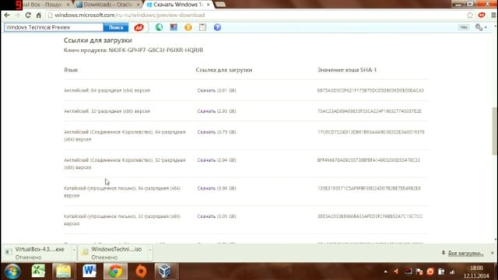Screen dimensions: 498x280
Task: Reload the page with the refresh icon
Action: click(28, 15)
